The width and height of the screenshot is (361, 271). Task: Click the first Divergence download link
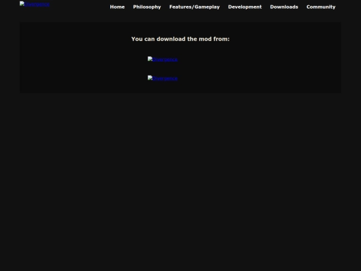[x=162, y=60]
